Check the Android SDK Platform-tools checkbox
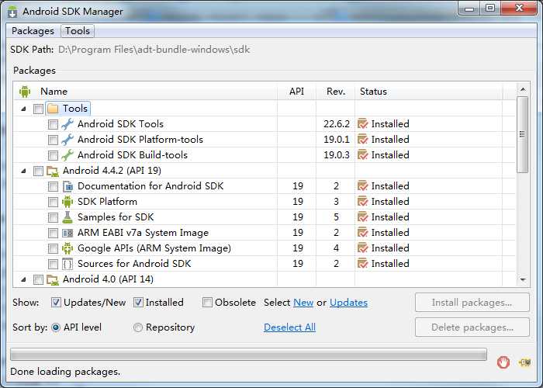The width and height of the screenshot is (543, 388). pos(53,140)
